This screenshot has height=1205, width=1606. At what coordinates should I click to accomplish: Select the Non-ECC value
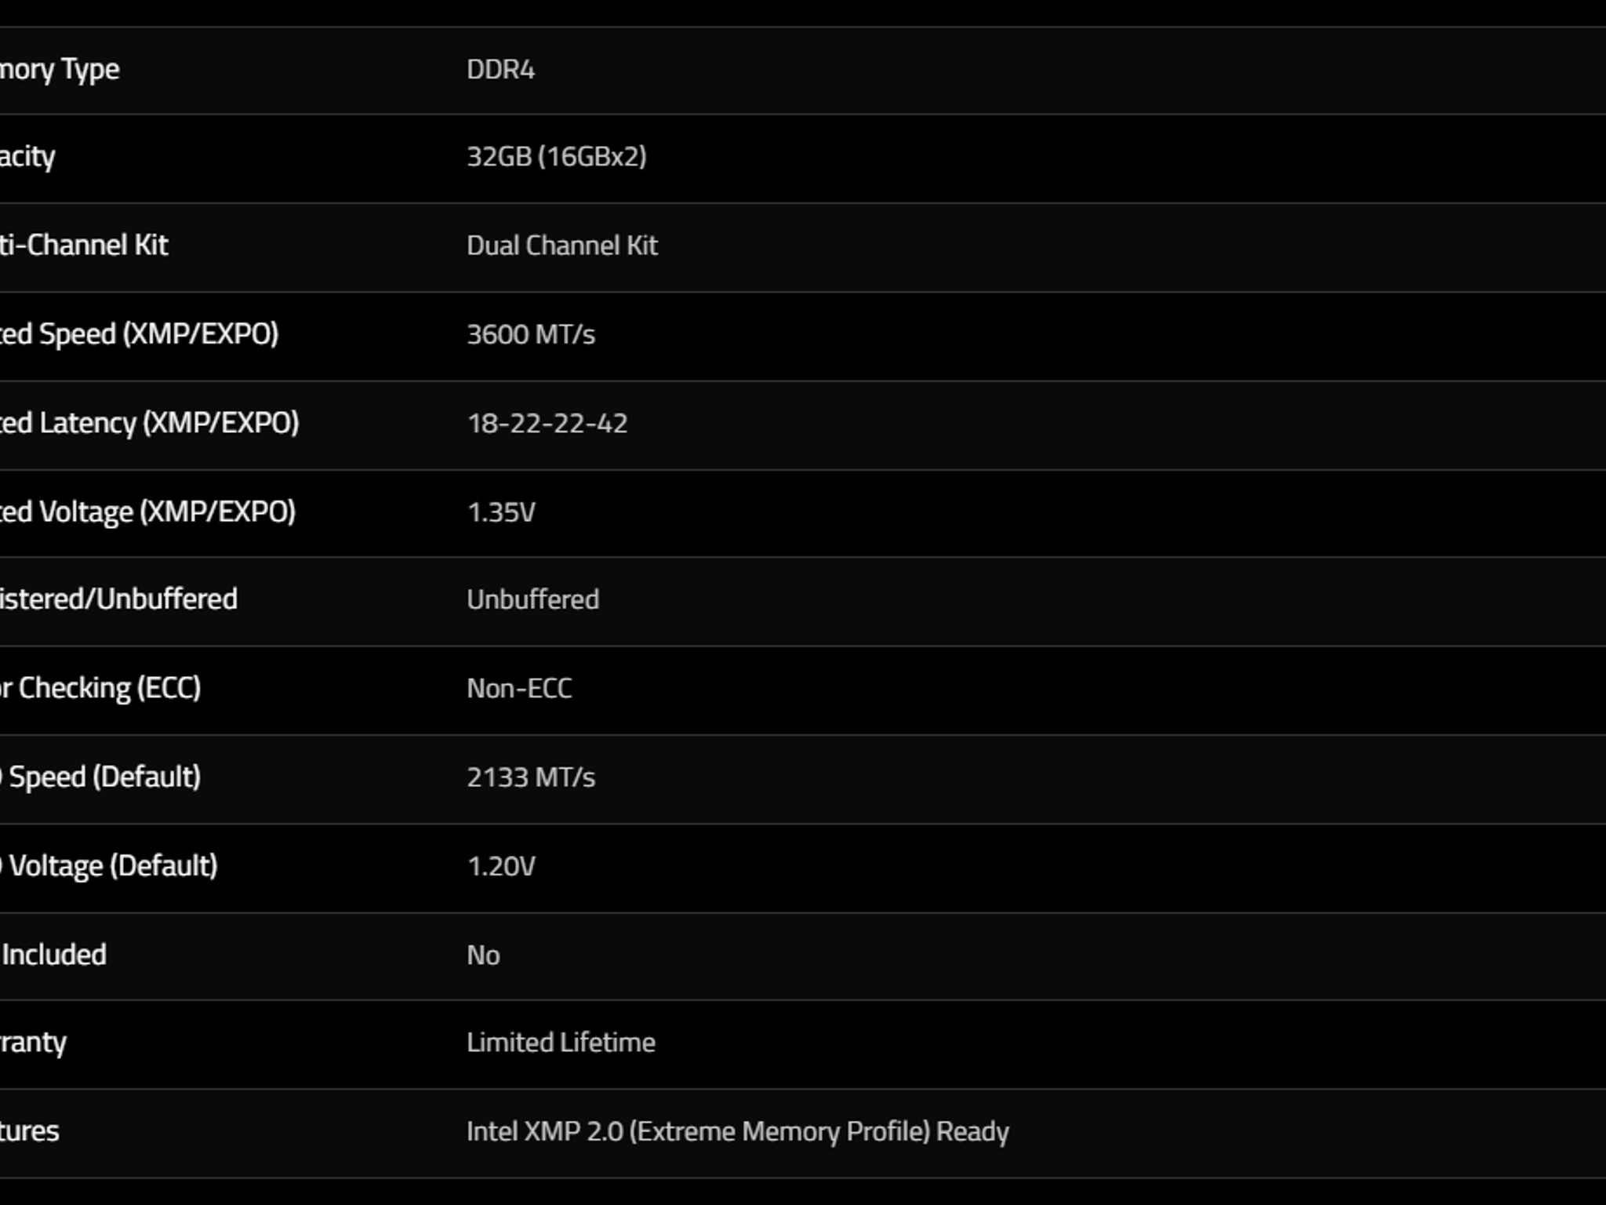click(x=519, y=689)
